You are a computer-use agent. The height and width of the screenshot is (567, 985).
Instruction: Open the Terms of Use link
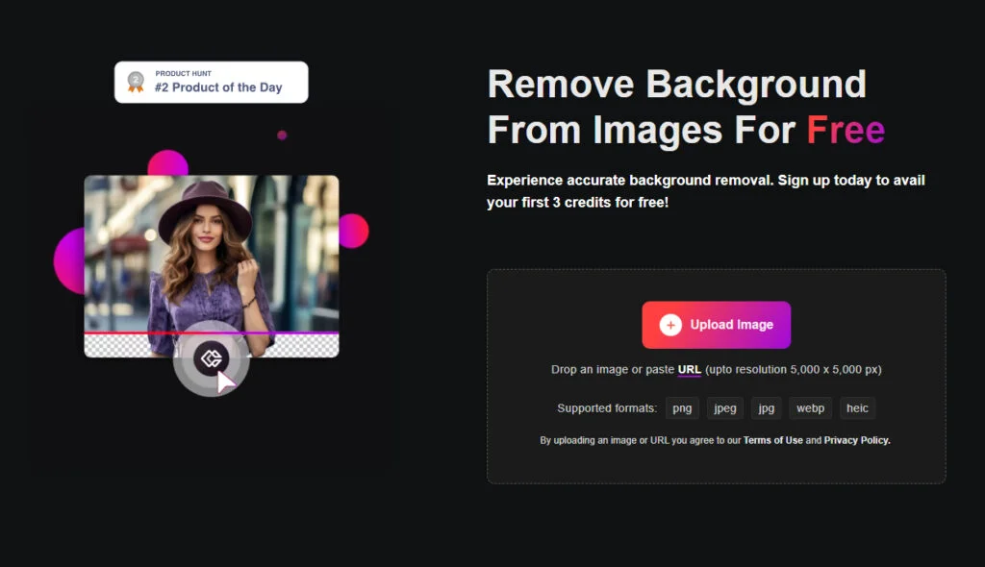(x=772, y=440)
